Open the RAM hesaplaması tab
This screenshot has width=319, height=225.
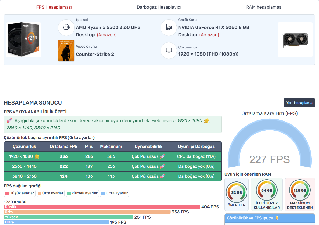pos(264,7)
